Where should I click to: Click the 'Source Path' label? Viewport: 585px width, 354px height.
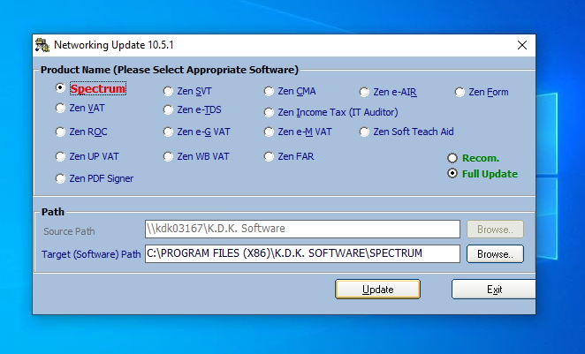pos(69,231)
